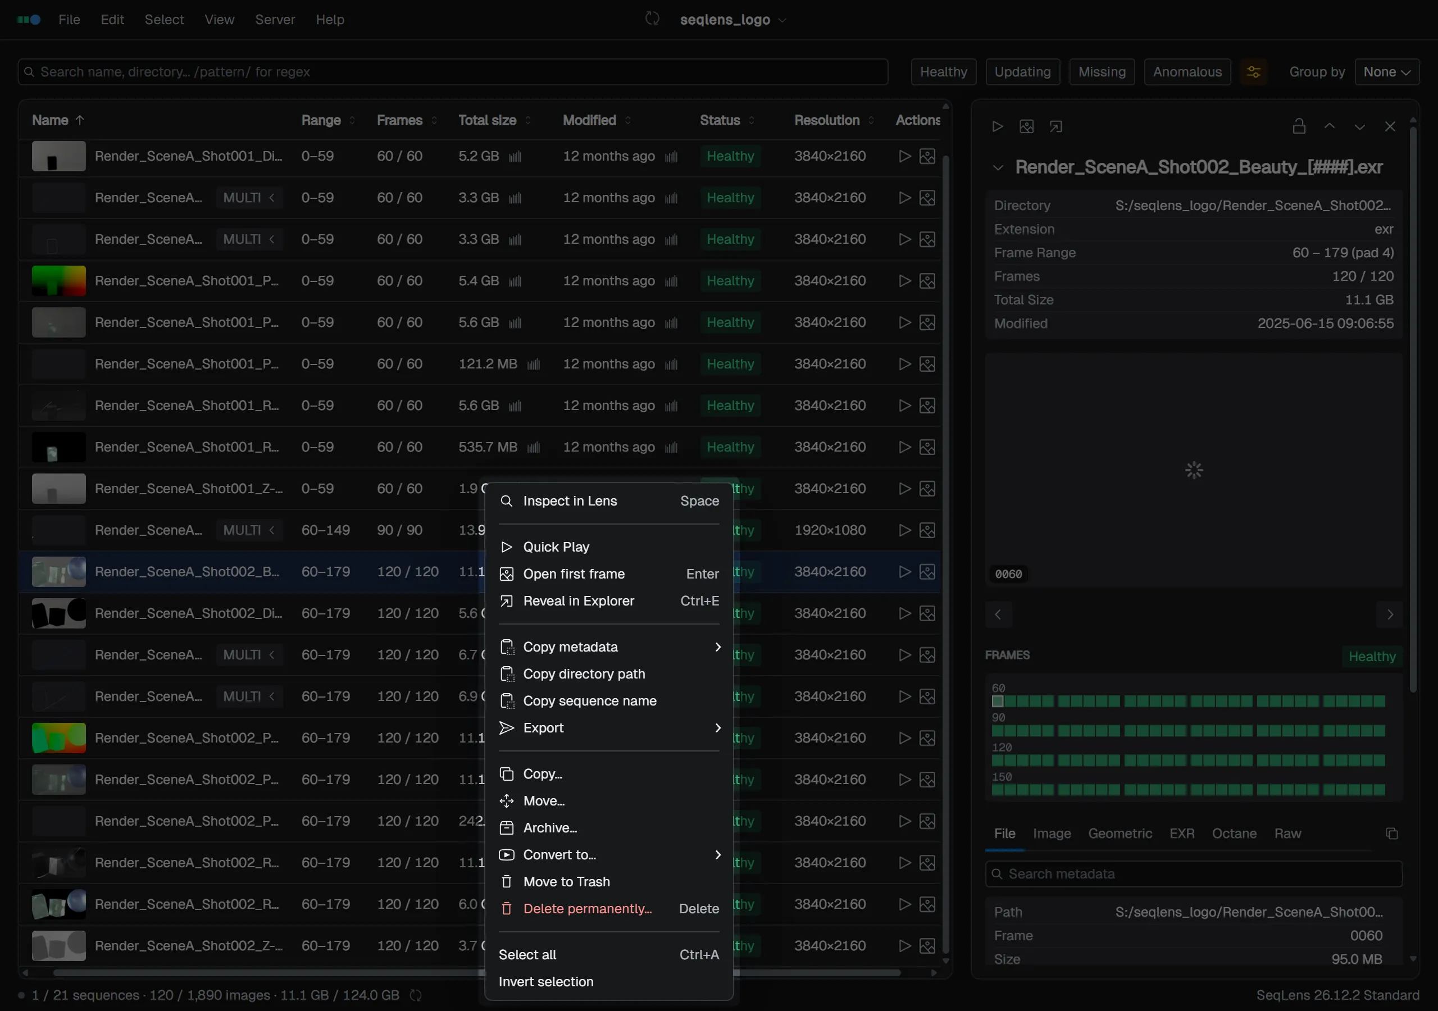Open image icon for the 535.7 MB row
Viewport: 1438px width, 1011px height.
927,447
